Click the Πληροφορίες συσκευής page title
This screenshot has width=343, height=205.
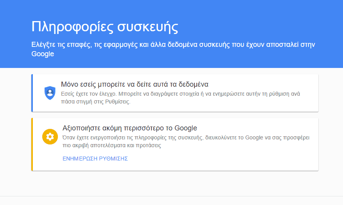(x=105, y=27)
